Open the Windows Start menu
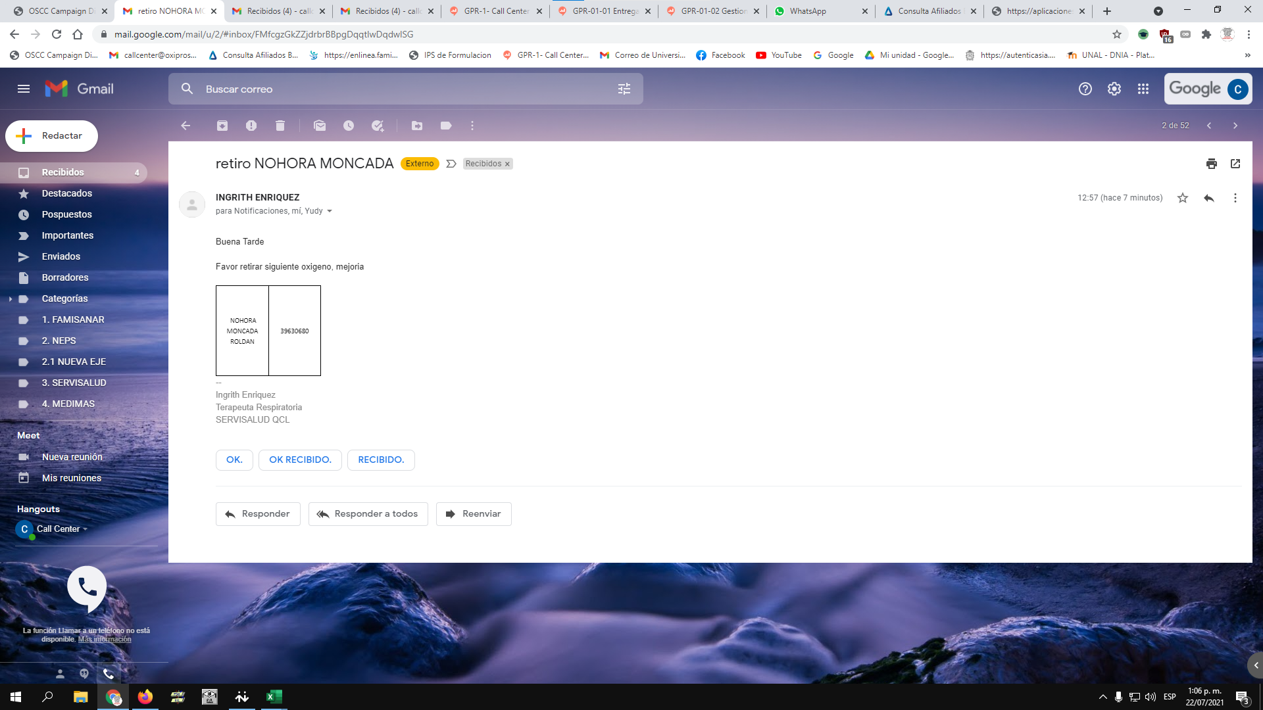 16,697
